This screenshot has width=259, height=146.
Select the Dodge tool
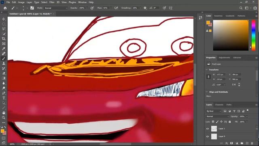[4, 88]
